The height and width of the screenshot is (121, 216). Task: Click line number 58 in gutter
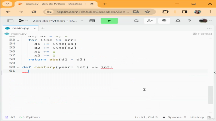[x=12, y=59]
